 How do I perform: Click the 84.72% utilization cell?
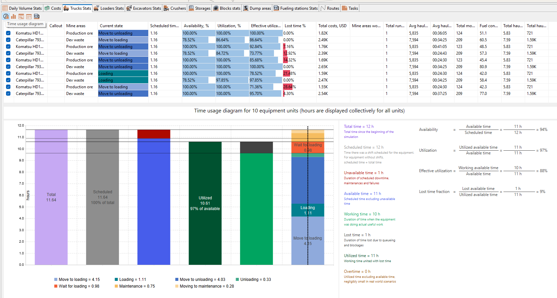click(232, 53)
